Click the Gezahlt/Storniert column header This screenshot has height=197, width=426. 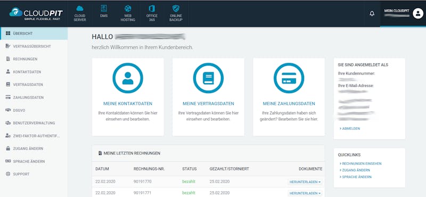230,169
